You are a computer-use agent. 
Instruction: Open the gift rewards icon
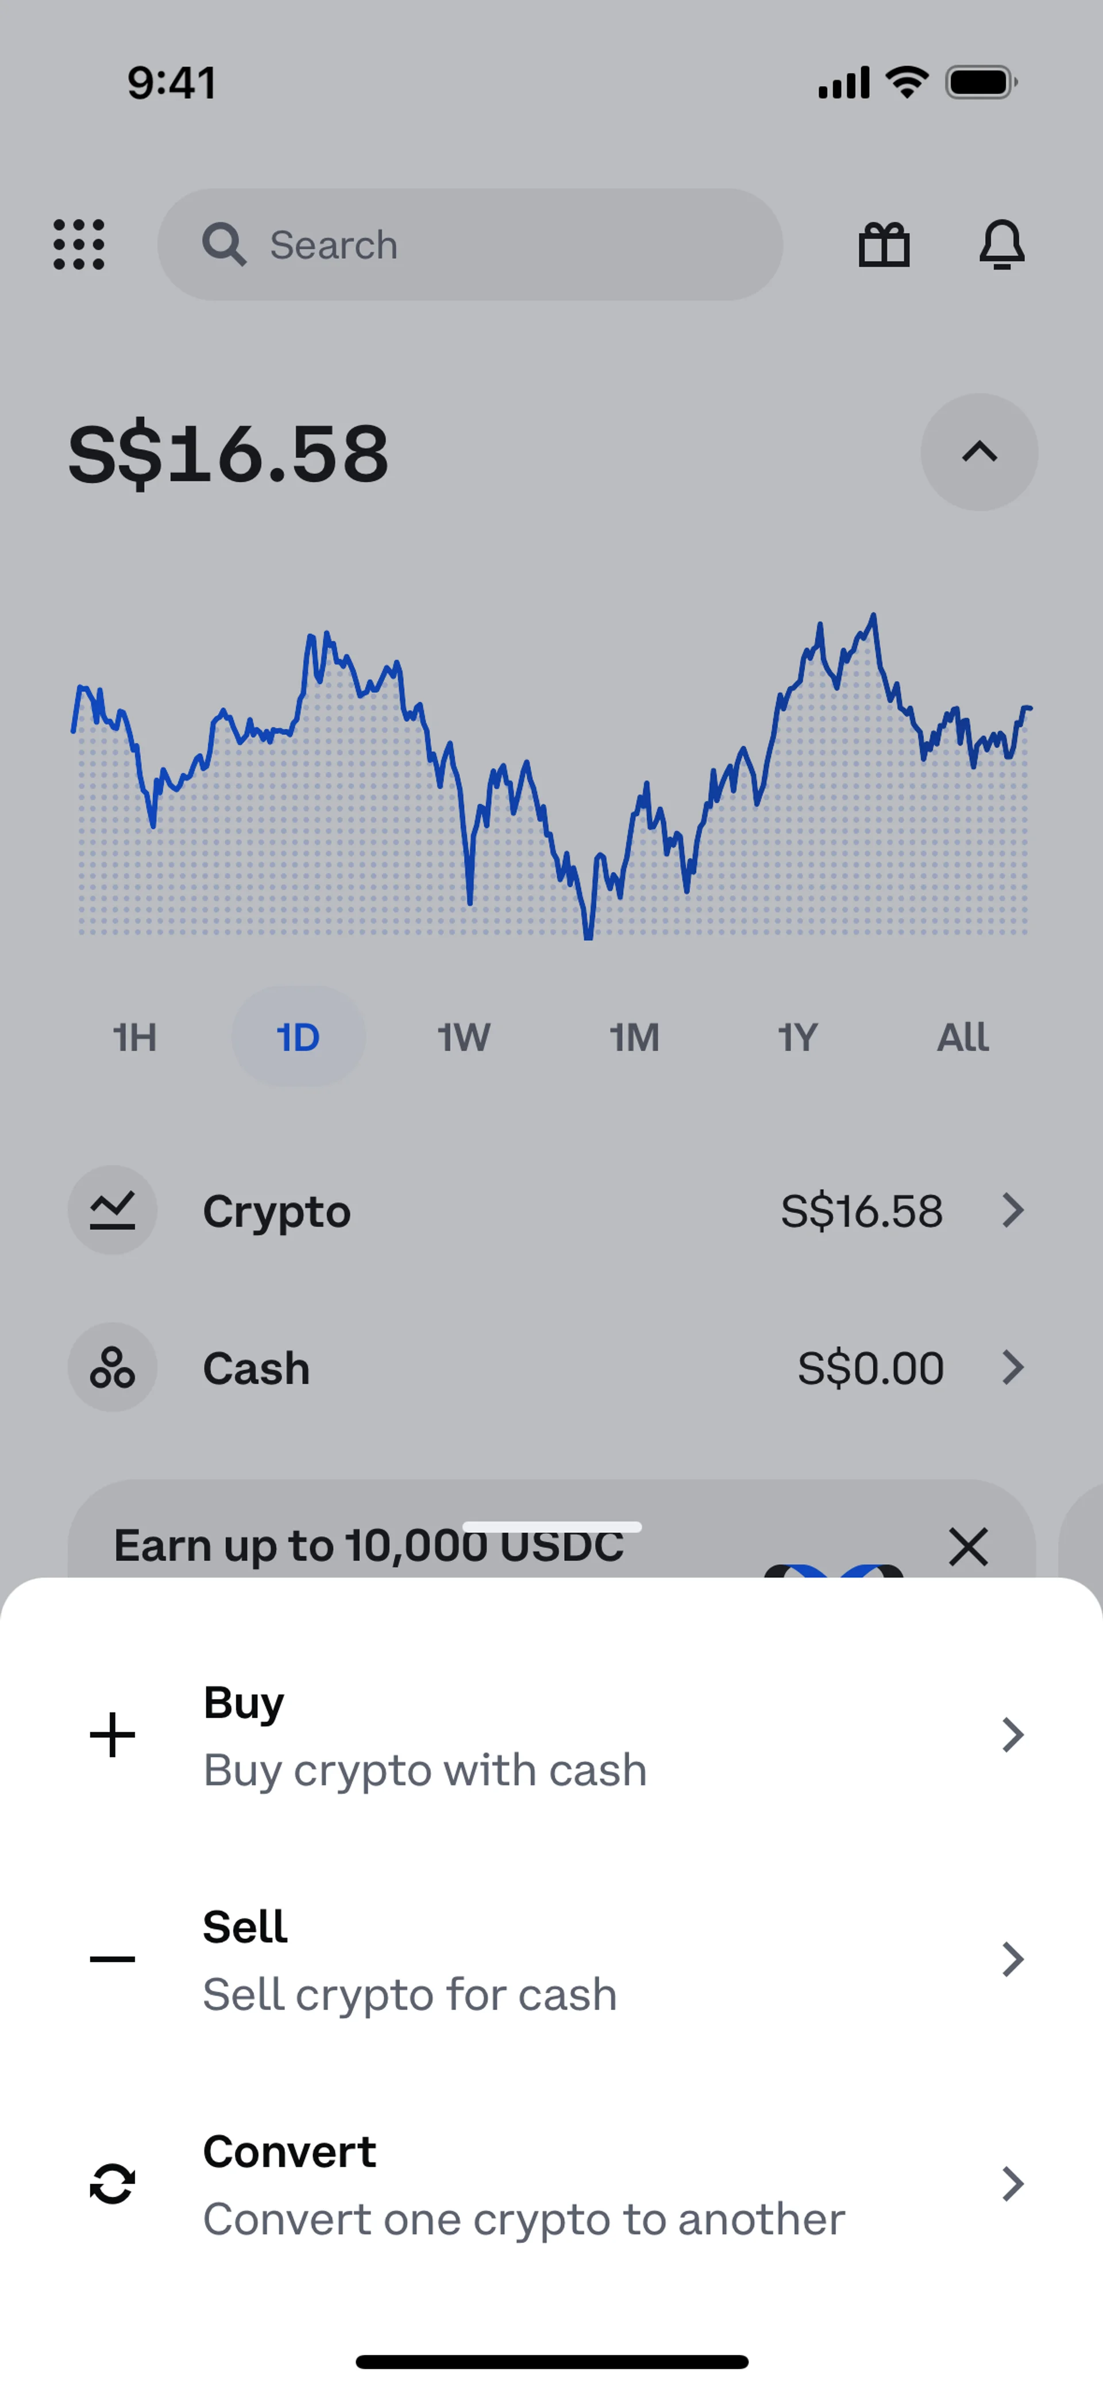point(884,245)
